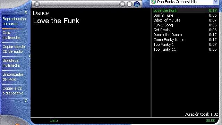Click the Dance genre label

41,13
